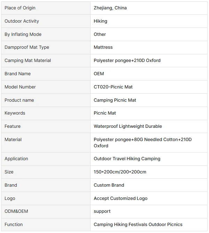Click the Accept Customized Logo text
209x233 pixels.
click(121, 199)
